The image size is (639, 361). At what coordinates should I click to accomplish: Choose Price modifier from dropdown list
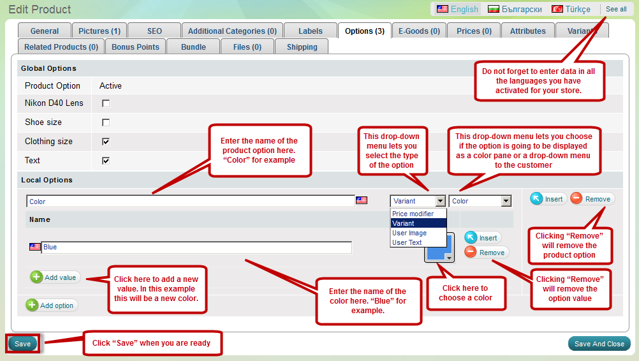(x=413, y=214)
